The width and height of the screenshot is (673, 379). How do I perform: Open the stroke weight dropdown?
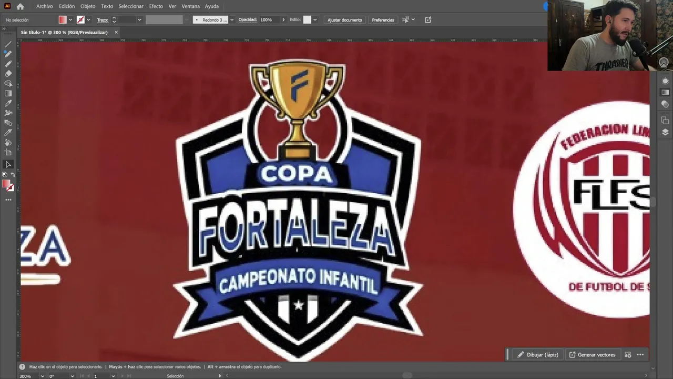(x=139, y=20)
